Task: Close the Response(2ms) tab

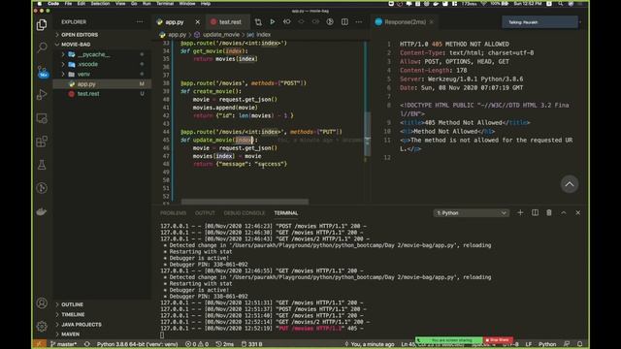Action: [x=431, y=22]
